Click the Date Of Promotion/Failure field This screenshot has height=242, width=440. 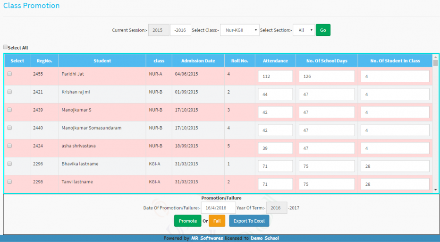pyautogui.click(x=218, y=208)
